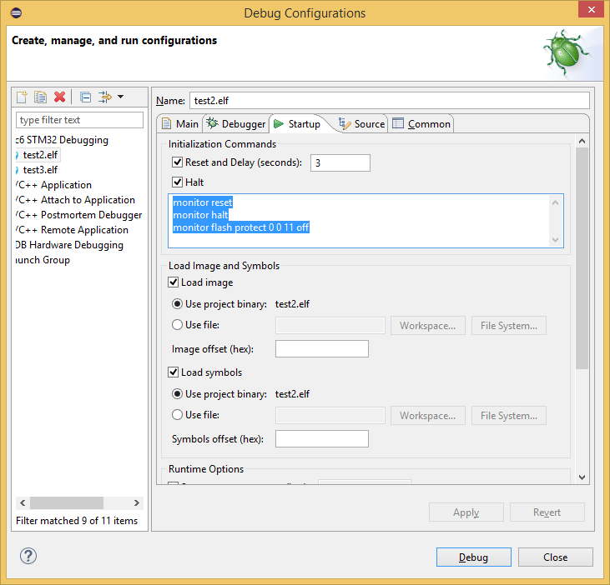Click the Image offset (hex) field
The height and width of the screenshot is (585, 610).
coord(321,349)
